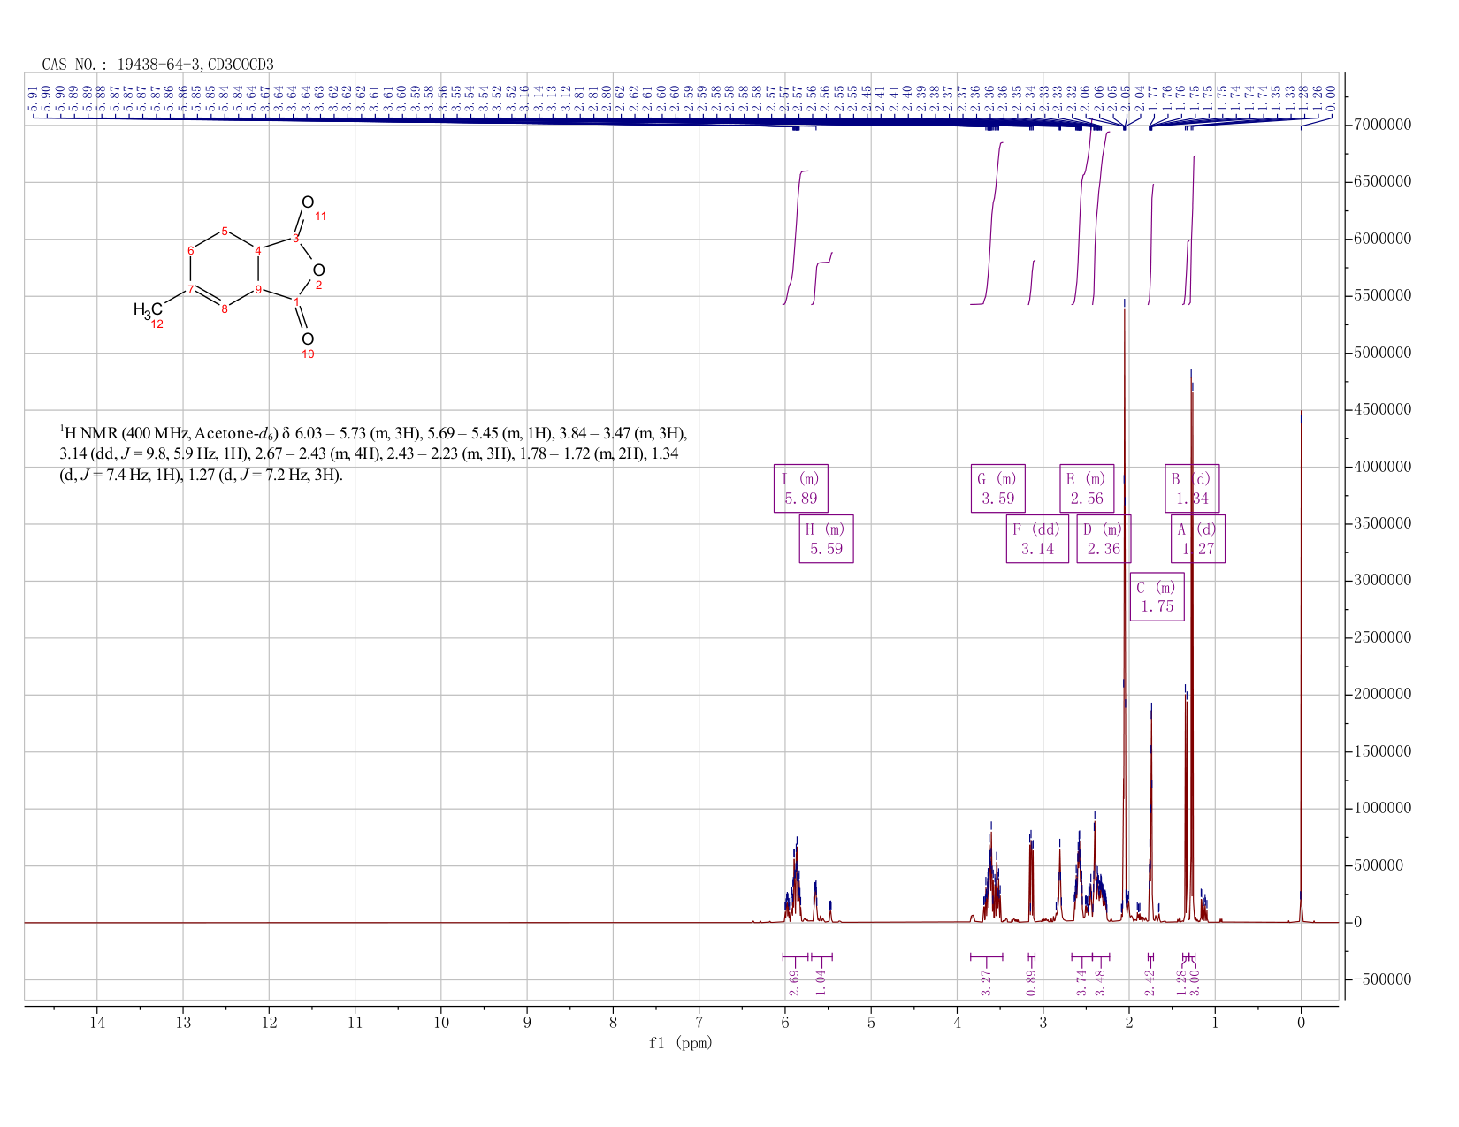Click the title 'CAS NO.: 19438-64-3,CD3COCD3'
The width and height of the screenshot is (1459, 1127).
point(158,65)
